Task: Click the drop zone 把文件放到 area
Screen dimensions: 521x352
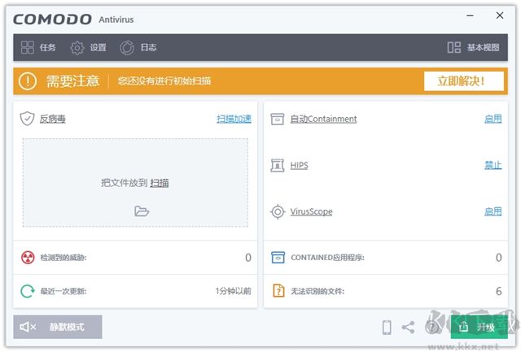Action: click(x=135, y=183)
